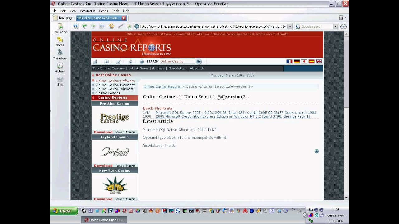Image resolution: width=399 pixels, height=224 pixels.
Task: Click the blue help globe icon by SEARCH
Action: click(x=142, y=62)
